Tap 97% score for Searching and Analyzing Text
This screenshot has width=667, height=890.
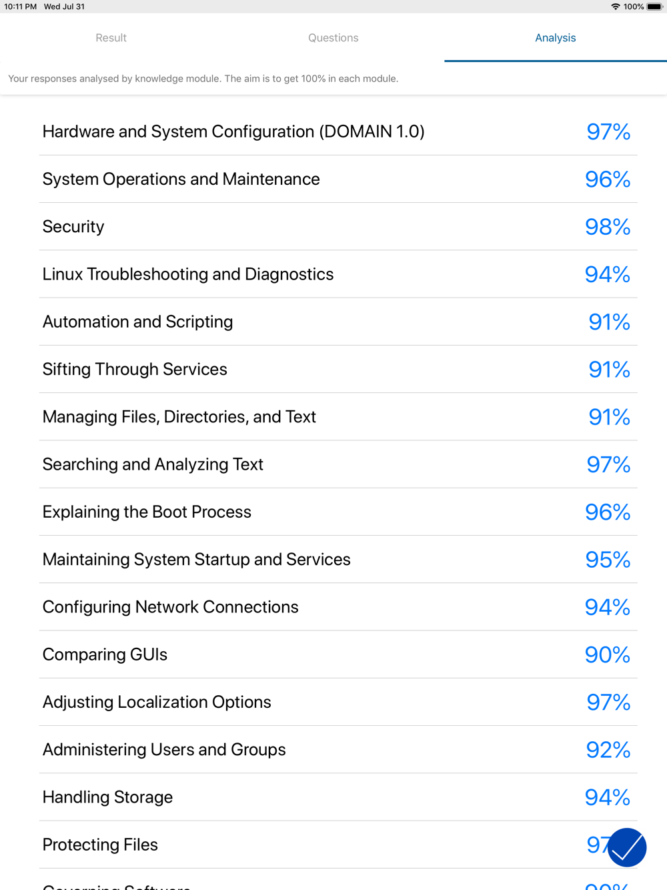(608, 464)
